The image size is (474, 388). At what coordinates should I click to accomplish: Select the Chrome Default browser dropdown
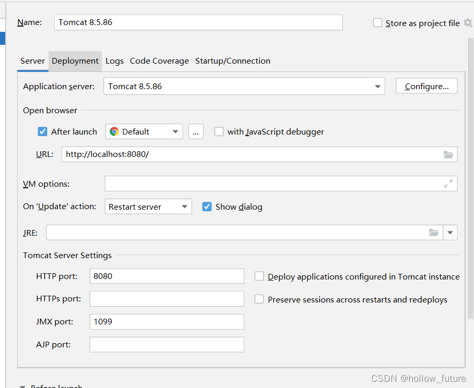click(144, 131)
